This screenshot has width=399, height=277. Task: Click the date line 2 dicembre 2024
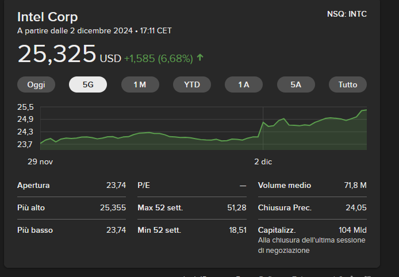pos(94,31)
